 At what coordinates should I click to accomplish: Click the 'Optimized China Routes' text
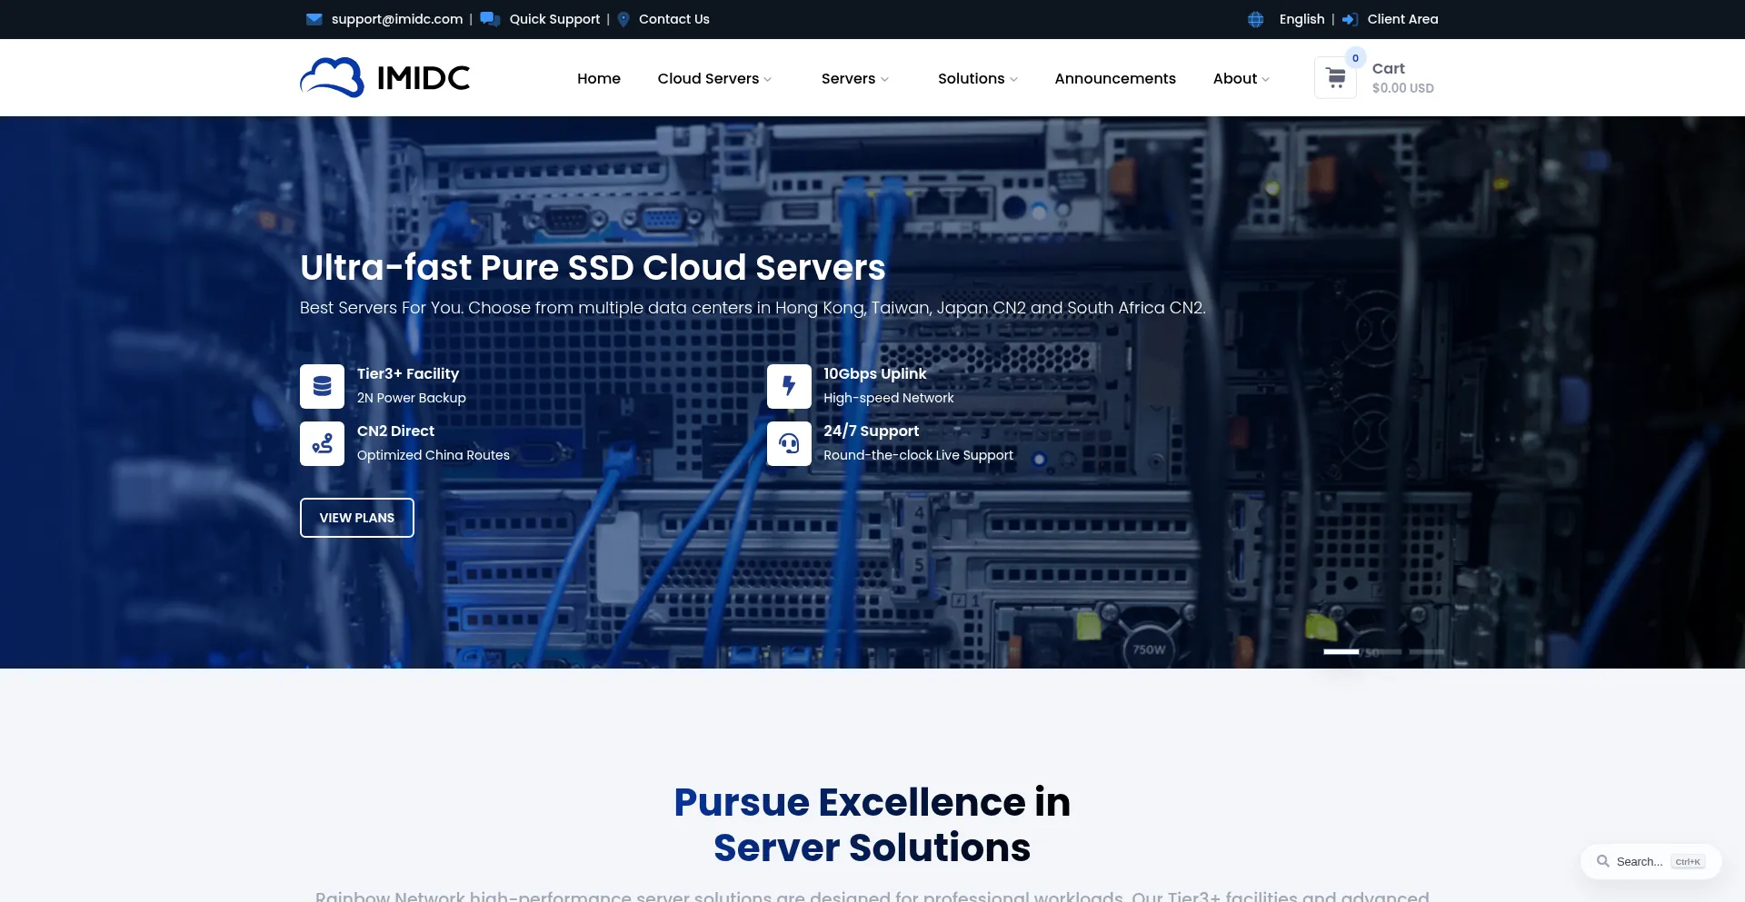click(434, 455)
